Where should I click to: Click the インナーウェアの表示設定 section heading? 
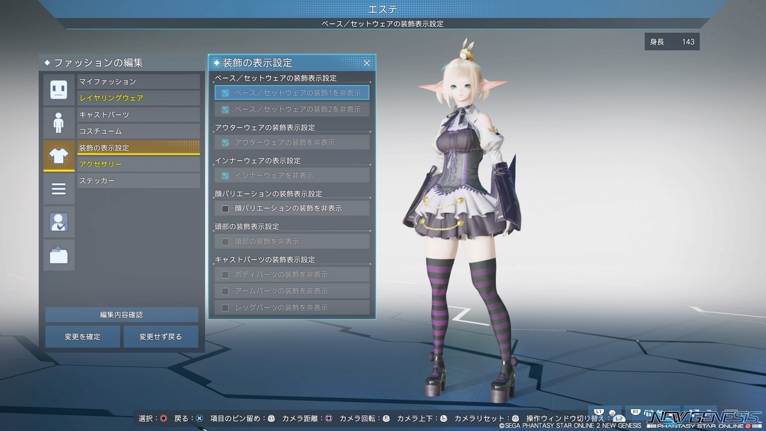[258, 161]
